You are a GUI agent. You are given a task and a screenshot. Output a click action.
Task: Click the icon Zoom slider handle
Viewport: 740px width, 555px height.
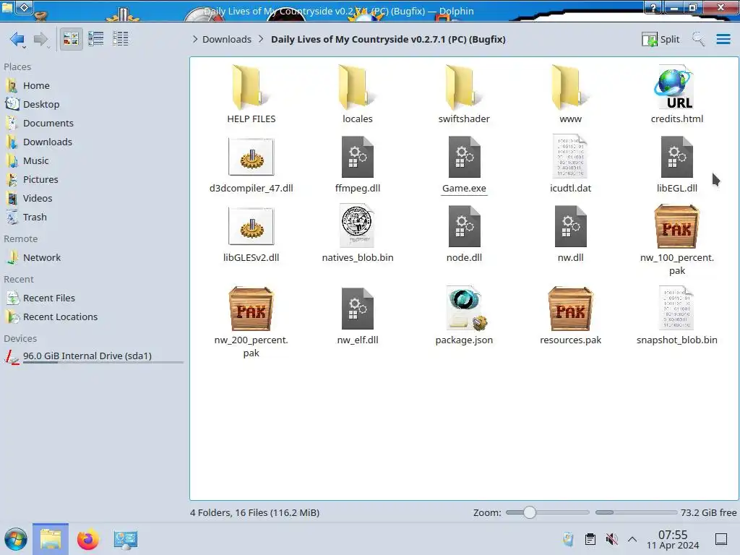tap(530, 512)
